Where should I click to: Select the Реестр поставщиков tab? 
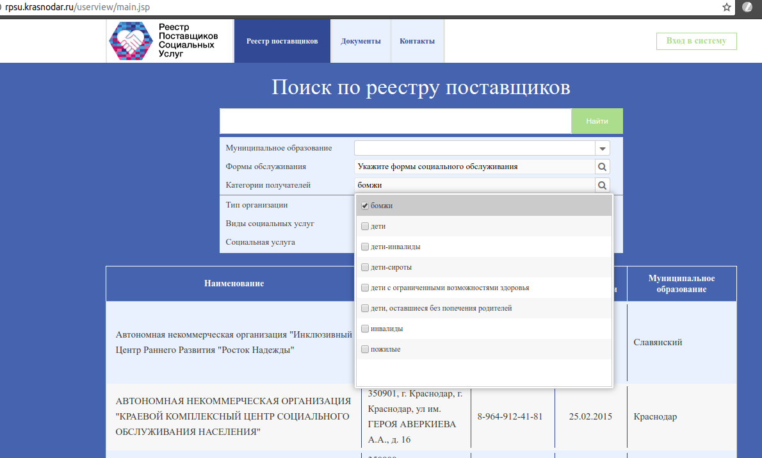click(x=282, y=41)
